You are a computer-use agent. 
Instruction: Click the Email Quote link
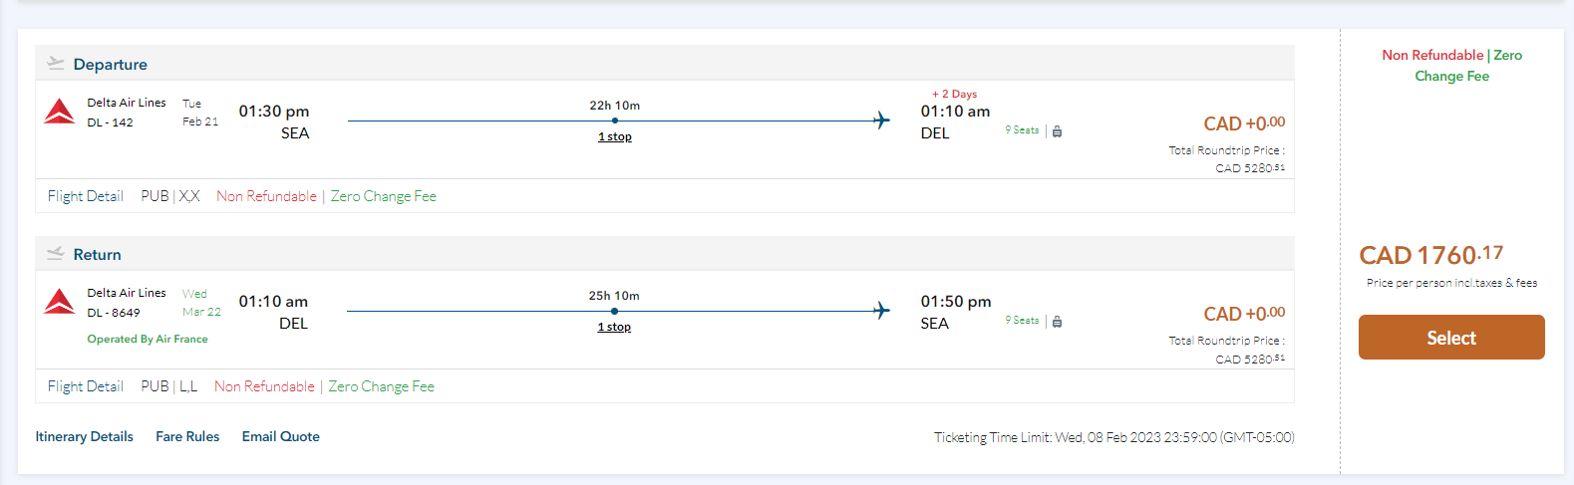(x=281, y=436)
